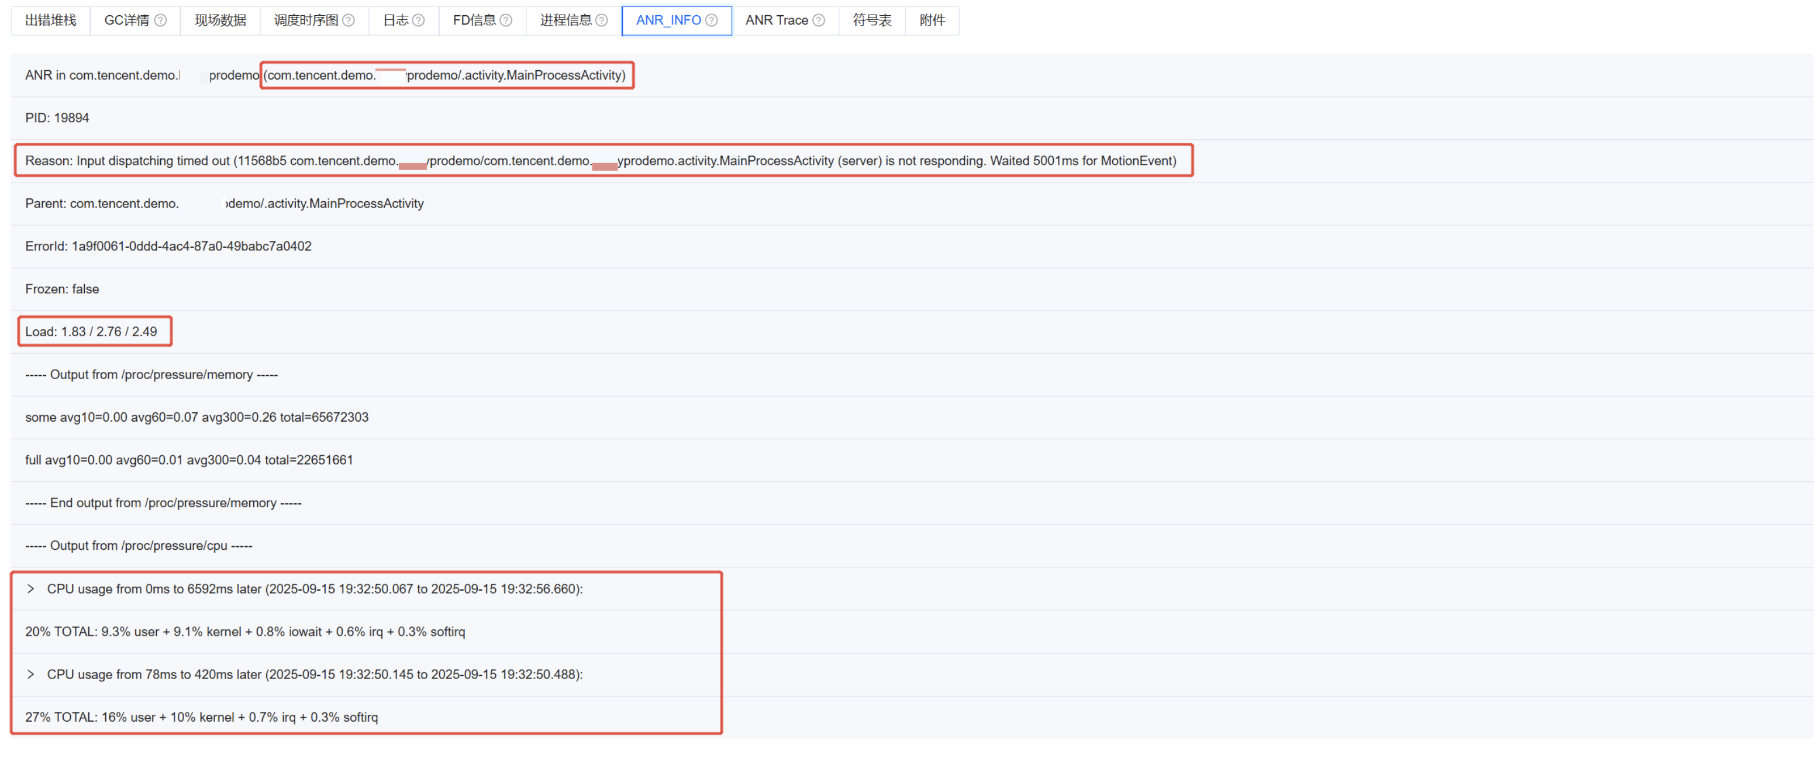
Task: Open the 符号表 tab
Action: coord(872,20)
